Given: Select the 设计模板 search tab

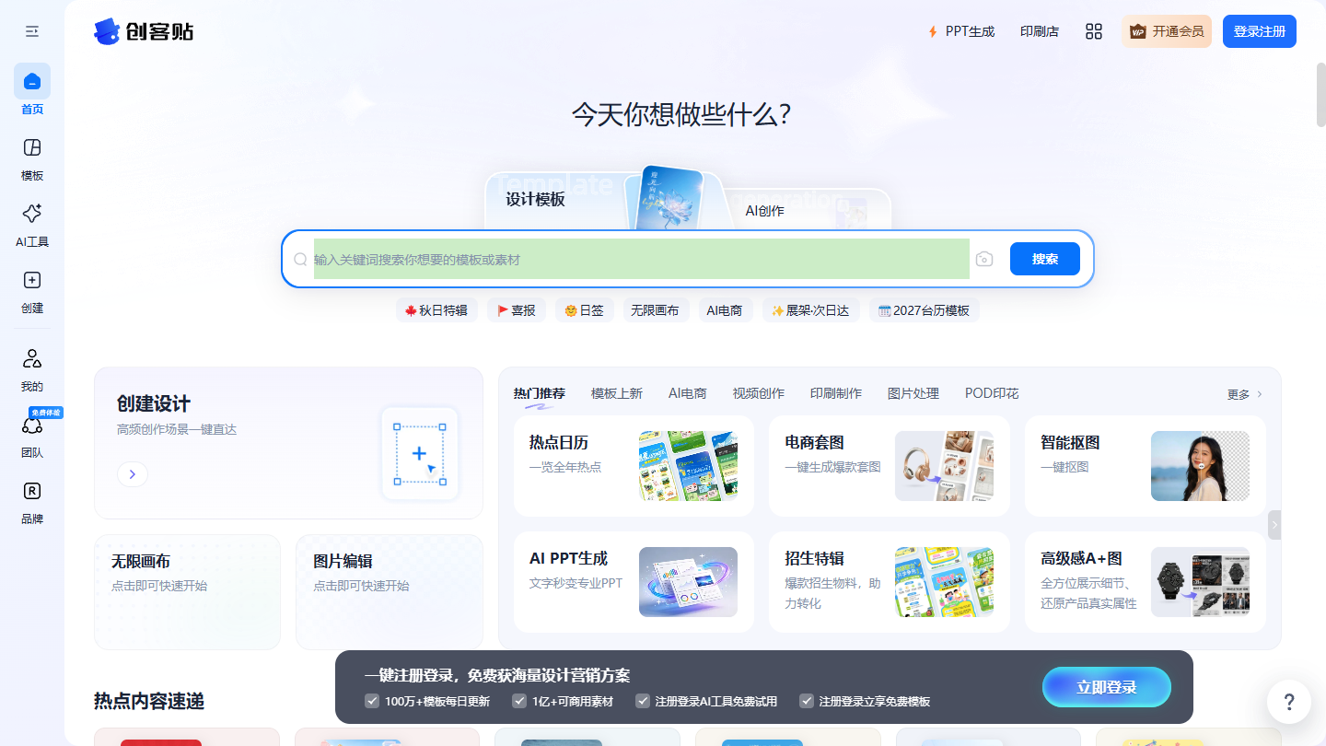Looking at the screenshot, I should point(535,199).
